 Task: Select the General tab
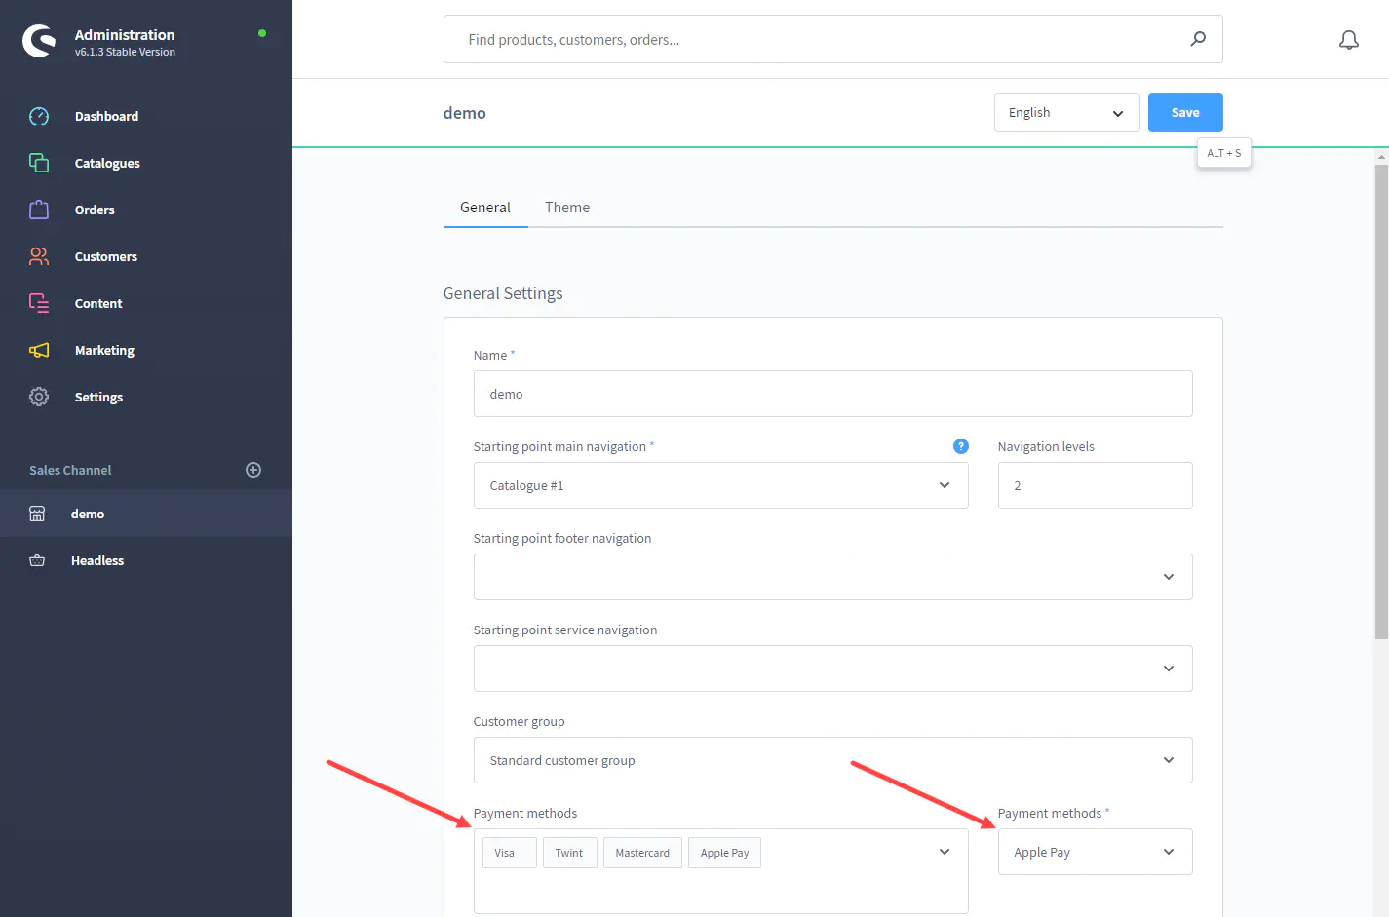(484, 208)
